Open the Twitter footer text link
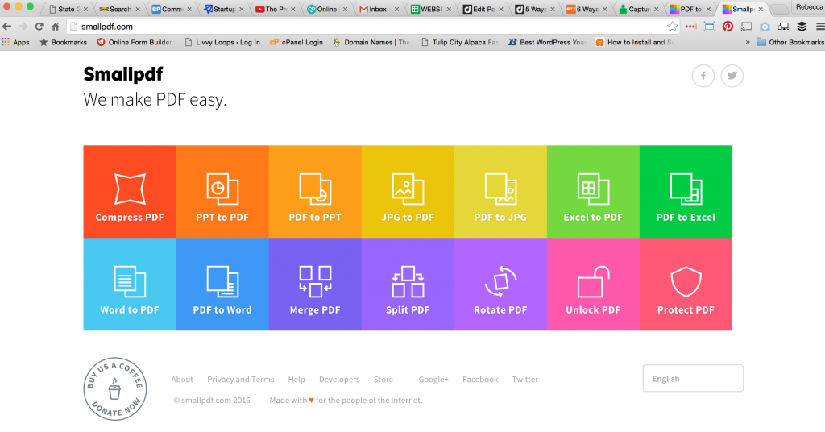This screenshot has height=432, width=825. click(x=525, y=380)
